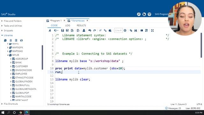The height and width of the screenshot is (115, 204).
Task: Maximize the editor view icon
Action: (x=152, y=31)
